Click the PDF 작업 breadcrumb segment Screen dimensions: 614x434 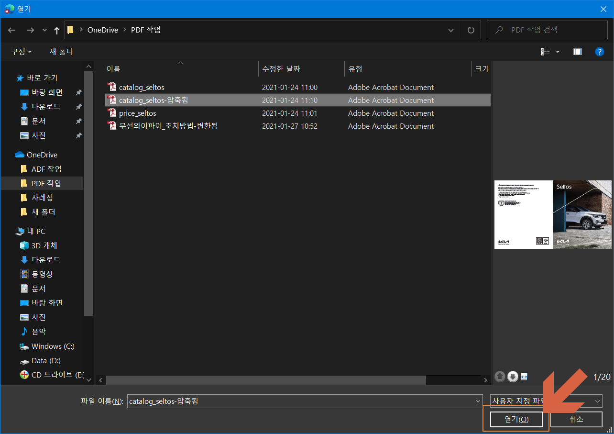coord(146,30)
